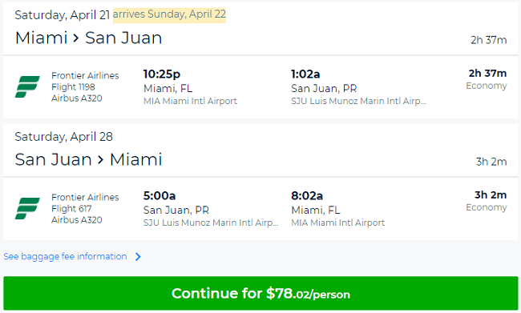Screen dimensions: 521x313
Task: Click the Economy label under 3h 2m
Action: pyautogui.click(x=487, y=207)
